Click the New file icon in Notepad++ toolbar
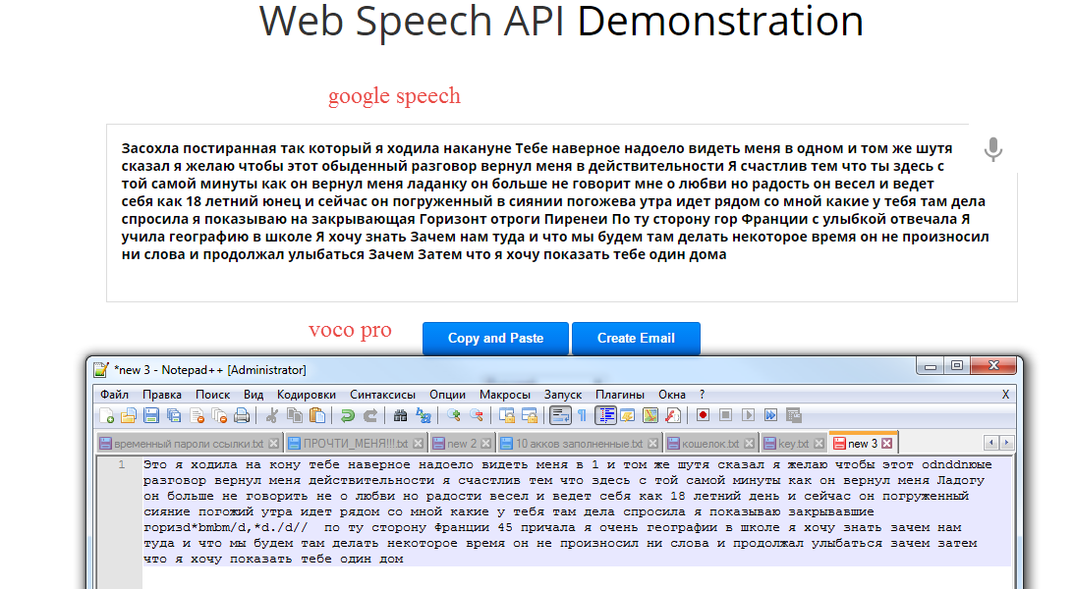Screen dimensions: 1074x589 point(105,415)
